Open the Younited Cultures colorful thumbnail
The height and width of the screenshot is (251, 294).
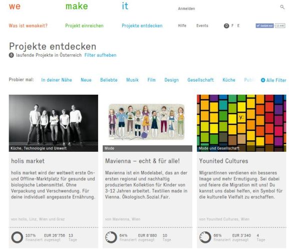241,123
